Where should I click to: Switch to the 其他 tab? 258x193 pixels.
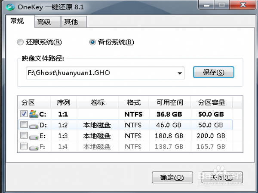(74, 22)
